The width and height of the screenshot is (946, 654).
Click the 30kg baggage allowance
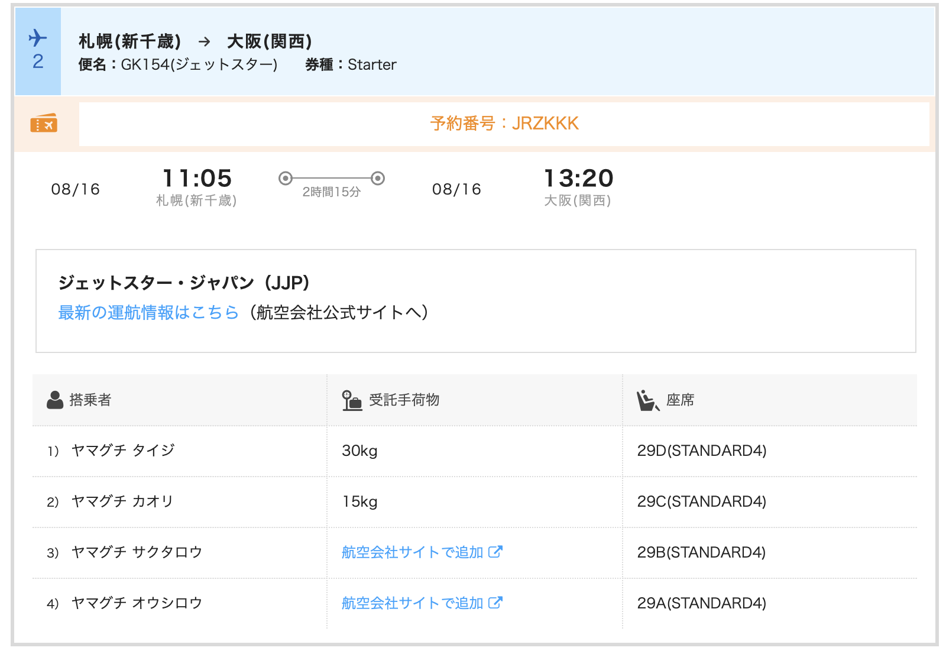[359, 451]
